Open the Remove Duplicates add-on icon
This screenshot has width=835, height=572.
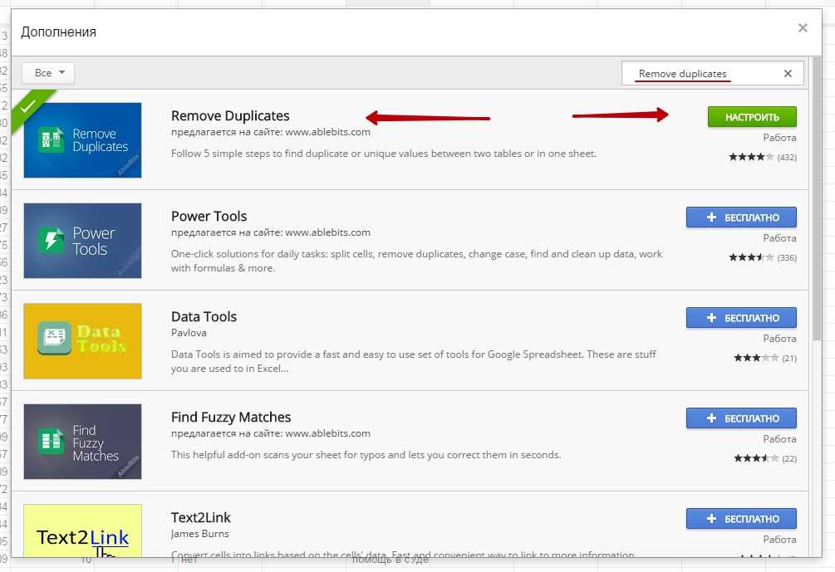pos(82,140)
